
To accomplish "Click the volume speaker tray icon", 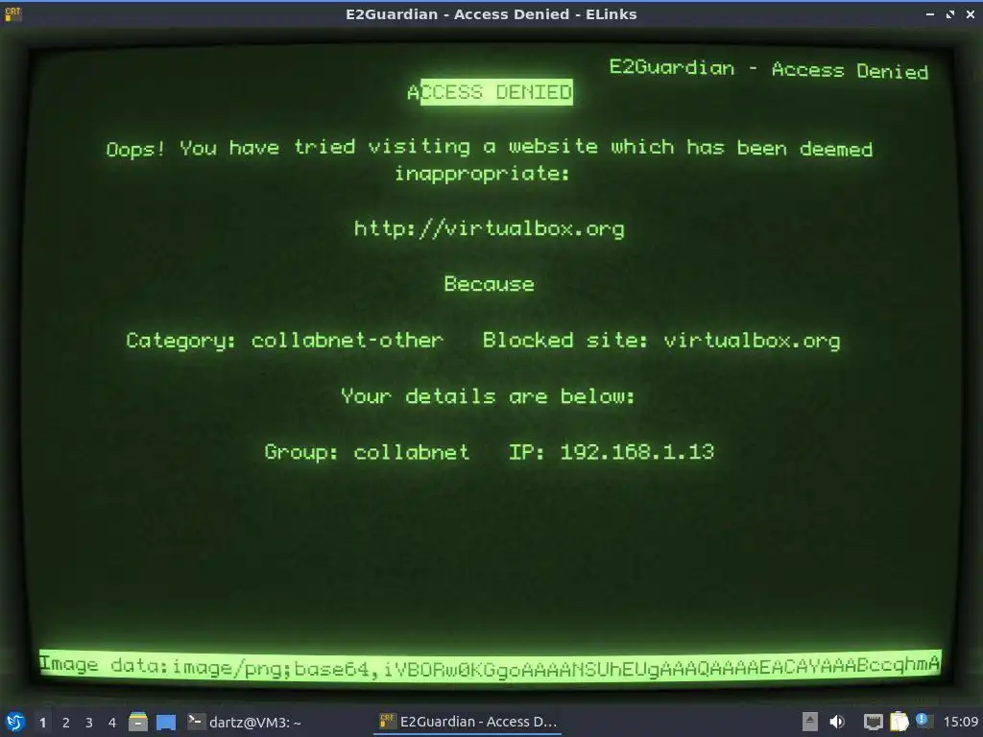I will tap(837, 722).
